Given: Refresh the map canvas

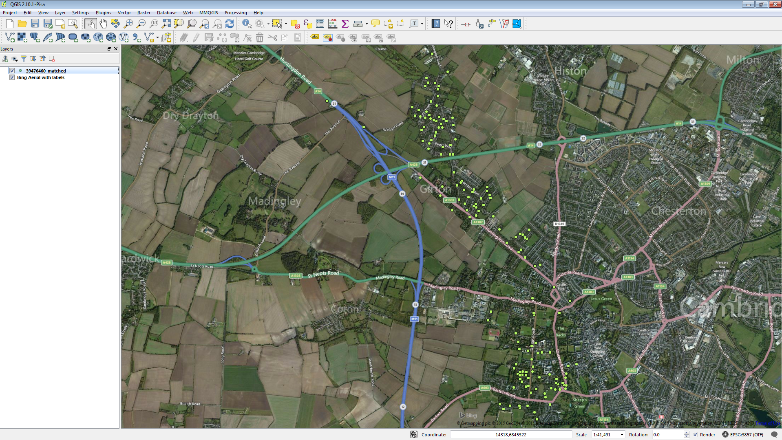Looking at the screenshot, I should 230,24.
